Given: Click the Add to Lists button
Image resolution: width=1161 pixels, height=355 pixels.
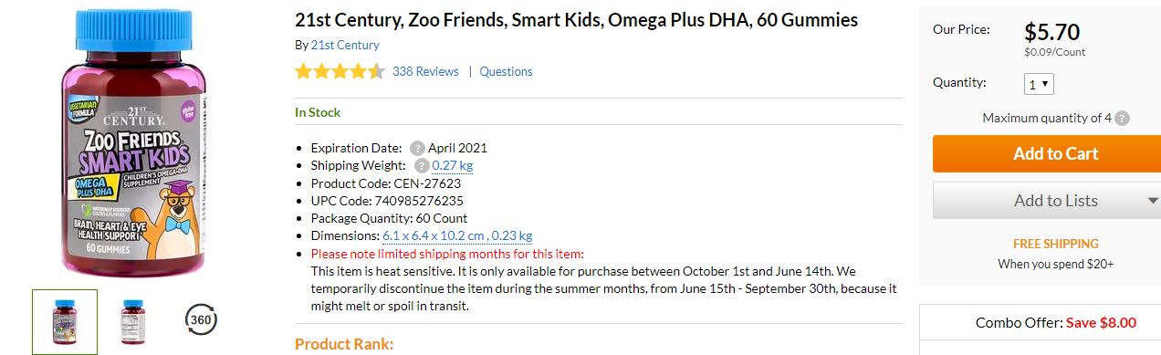Looking at the screenshot, I should [1047, 201].
